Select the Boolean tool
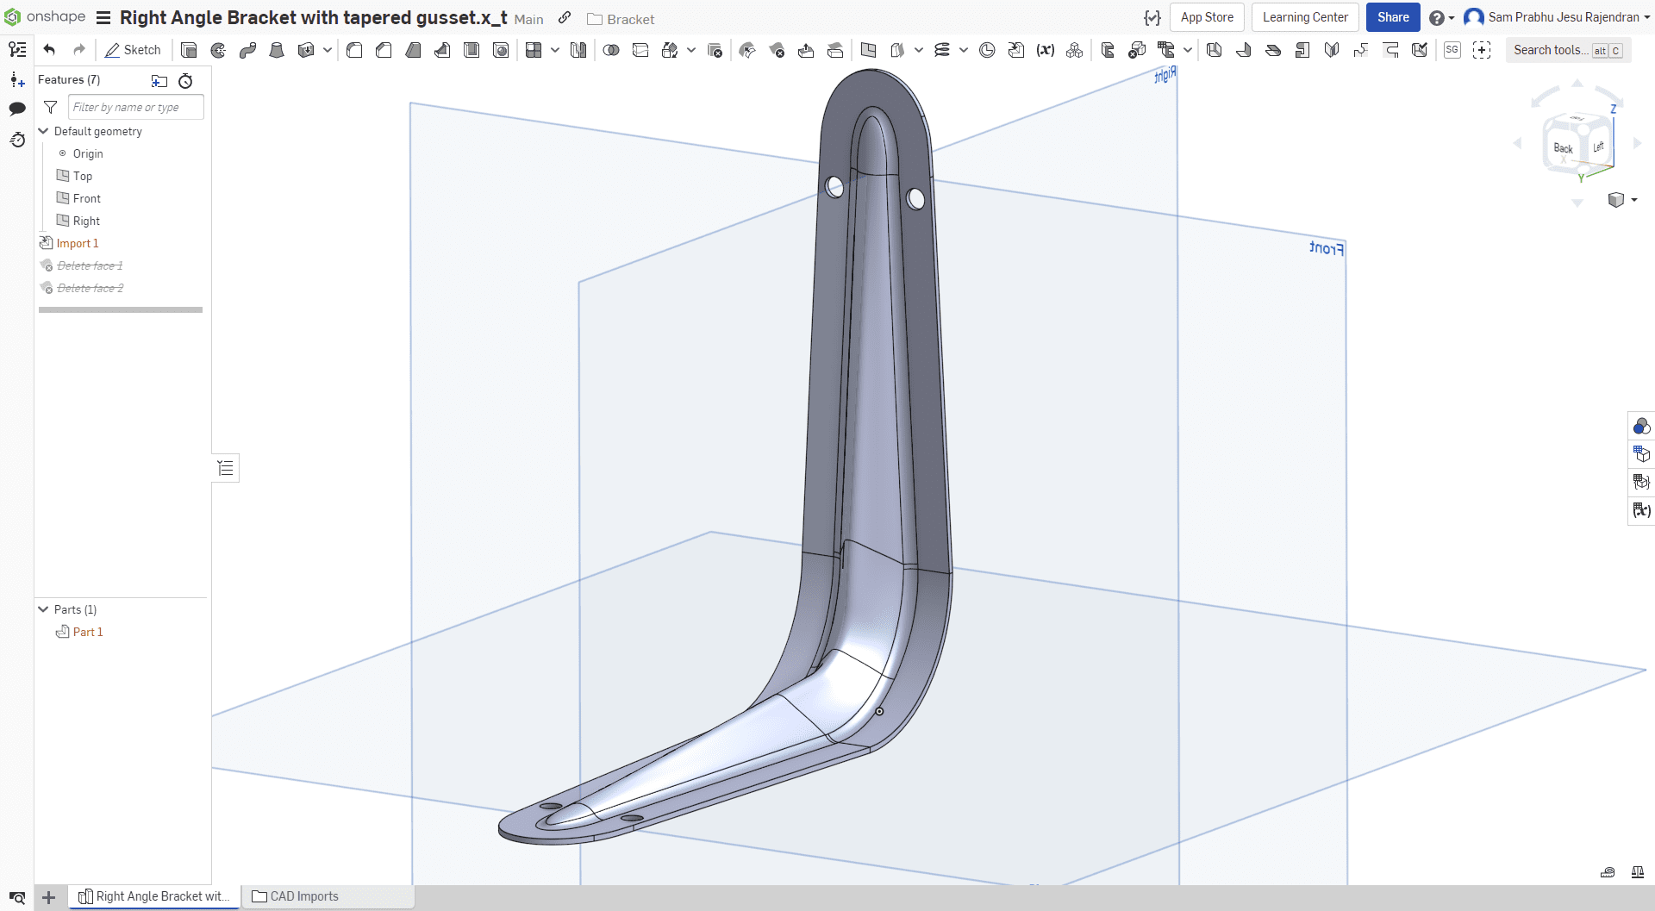The height and width of the screenshot is (911, 1655). coord(611,51)
